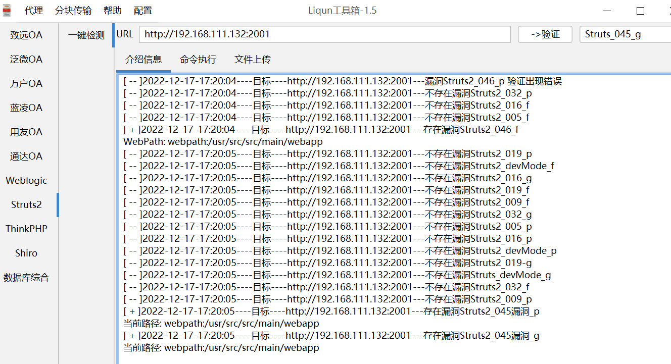Select the 致远OA sidebar tab
The height and width of the screenshot is (364, 671).
(26, 35)
